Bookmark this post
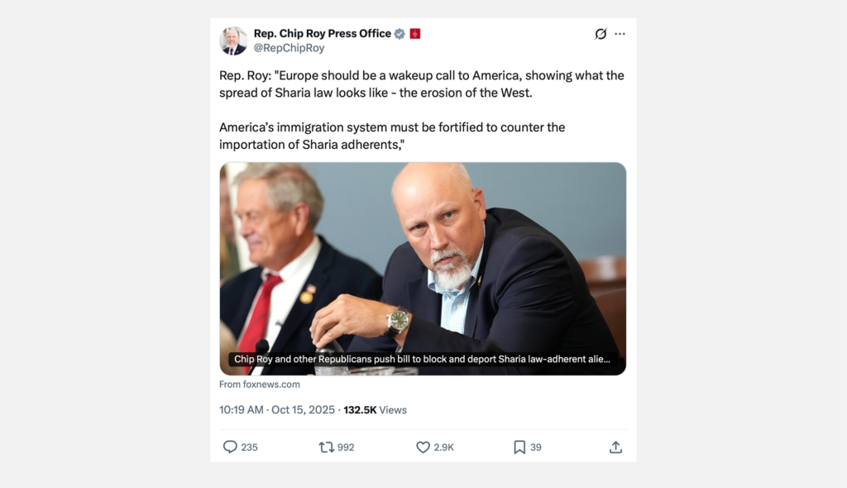This screenshot has width=847, height=488. point(519,447)
